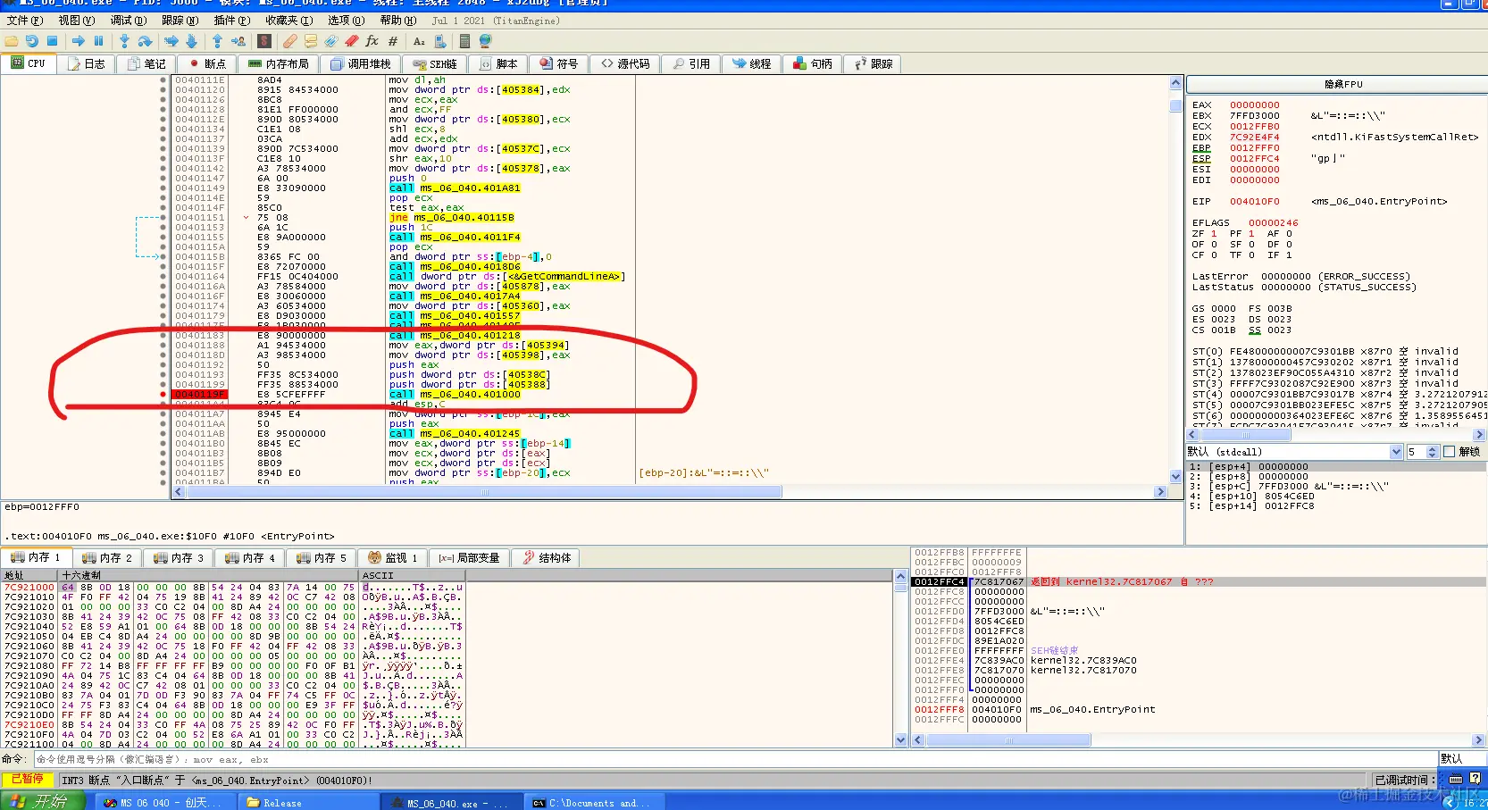Click the bookmarks red toolbar icon
The width and height of the screenshot is (1488, 810).
coord(352,41)
